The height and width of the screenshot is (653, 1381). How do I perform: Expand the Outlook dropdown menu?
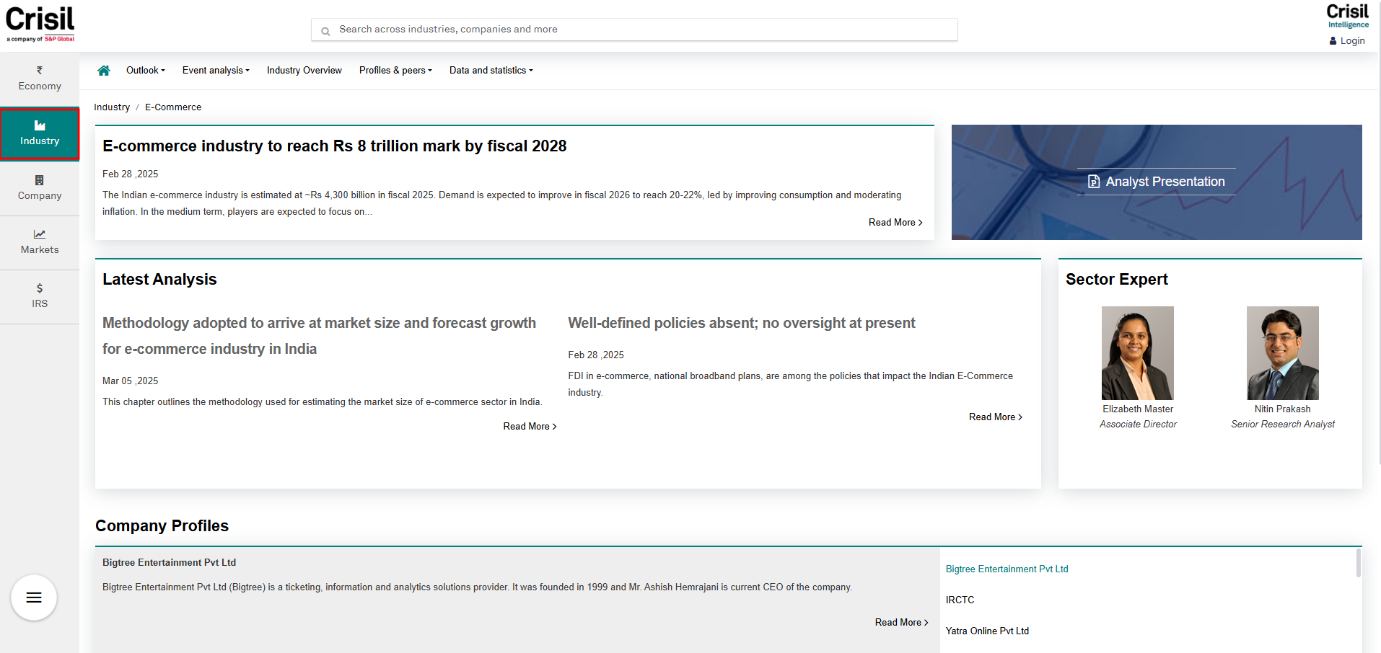(x=145, y=71)
